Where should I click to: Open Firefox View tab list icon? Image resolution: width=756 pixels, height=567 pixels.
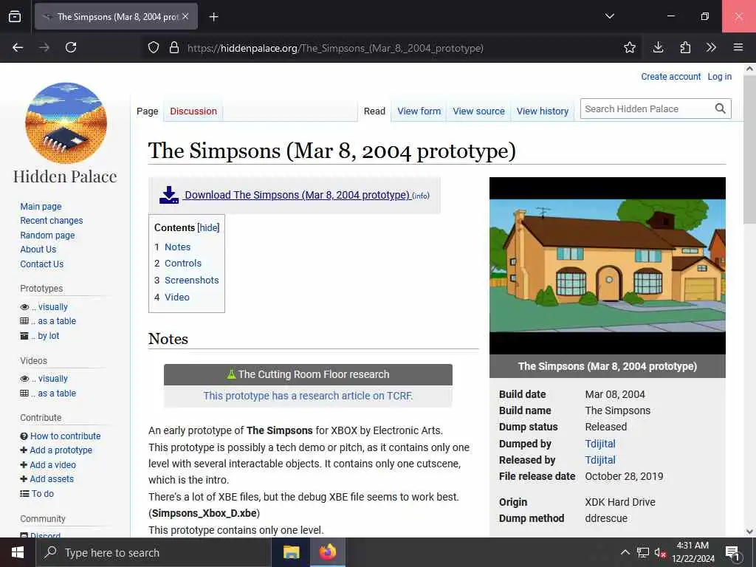coord(15,16)
